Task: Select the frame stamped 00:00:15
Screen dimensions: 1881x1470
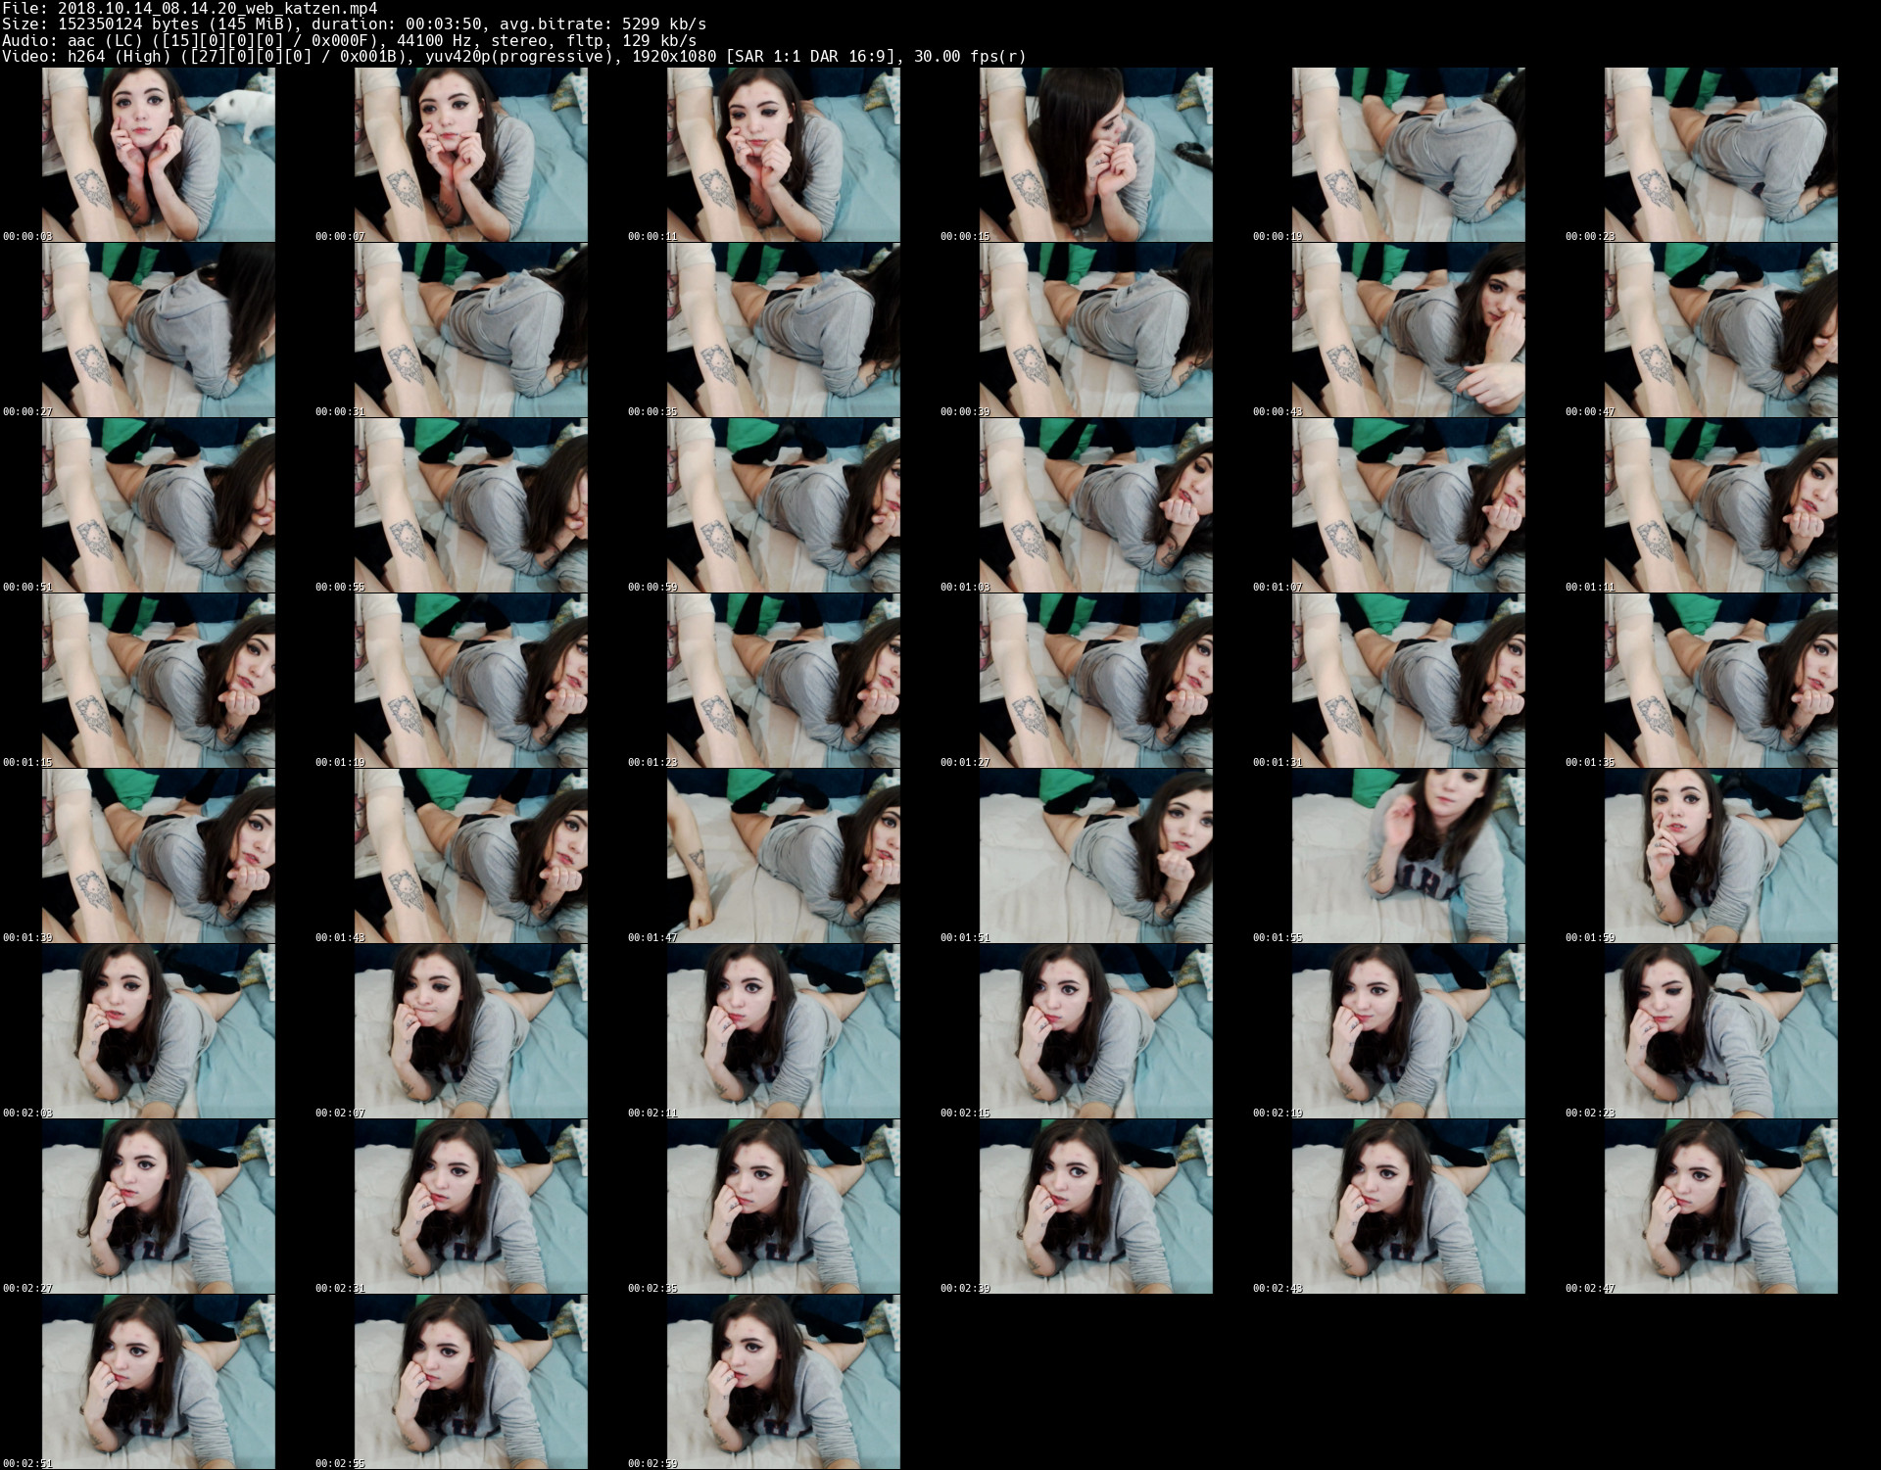Action: click(x=1095, y=155)
